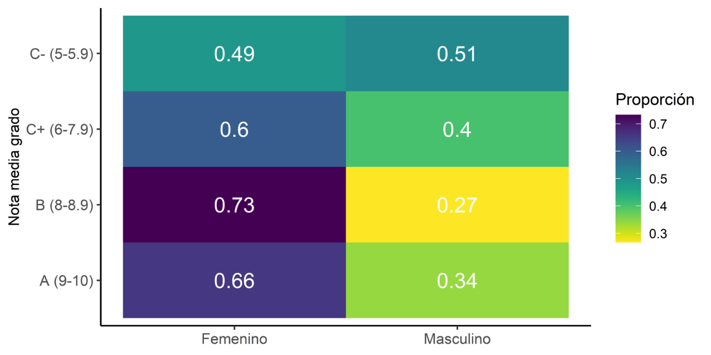Click the 0.49 heatmap cell

click(234, 54)
